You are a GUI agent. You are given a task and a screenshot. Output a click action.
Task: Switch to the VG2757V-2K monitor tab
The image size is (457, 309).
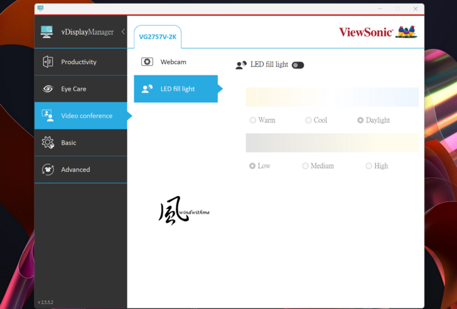coord(158,37)
